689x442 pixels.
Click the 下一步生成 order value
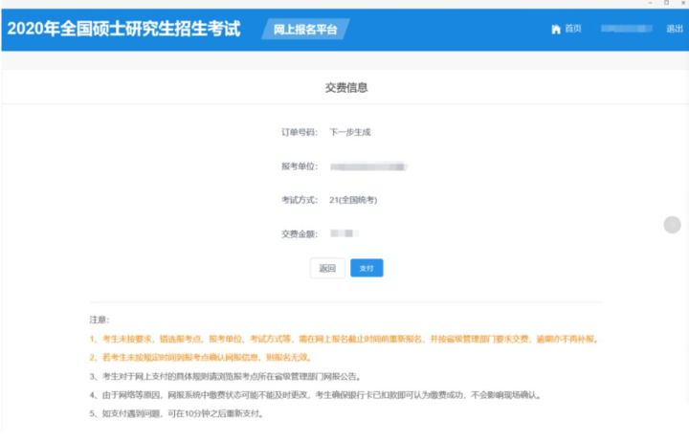pyautogui.click(x=350, y=132)
